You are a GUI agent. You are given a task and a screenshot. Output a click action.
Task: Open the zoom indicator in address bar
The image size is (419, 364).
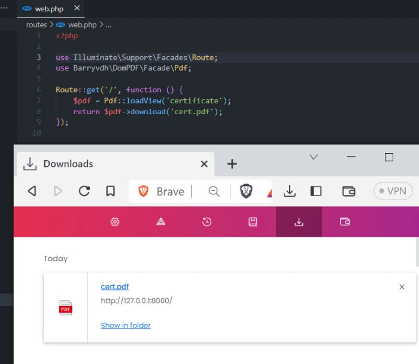[x=214, y=191]
